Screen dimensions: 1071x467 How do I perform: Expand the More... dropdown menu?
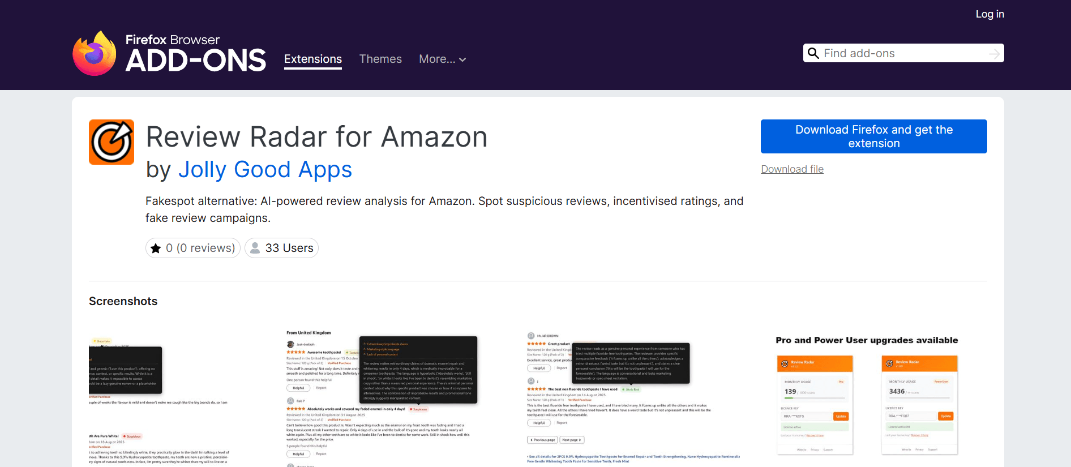pyautogui.click(x=443, y=59)
